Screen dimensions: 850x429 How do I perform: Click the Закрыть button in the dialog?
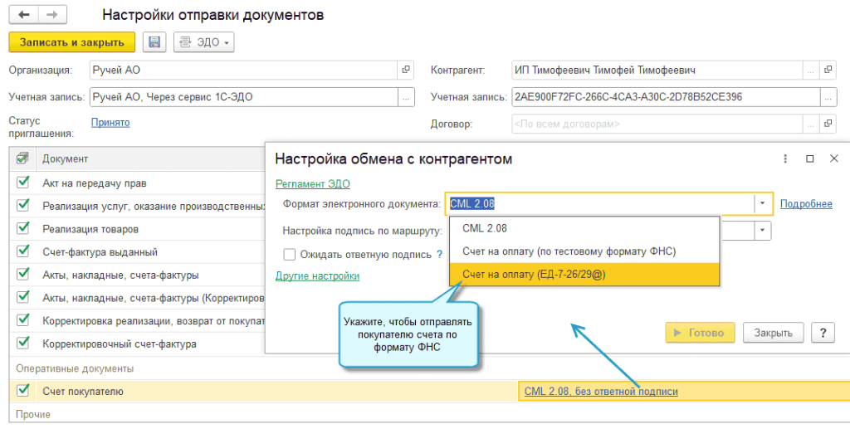(x=773, y=333)
